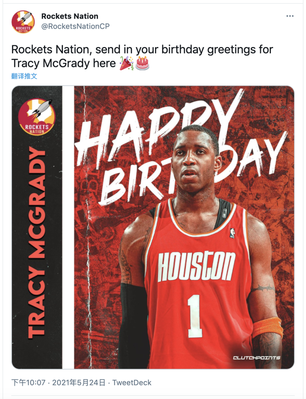306x399 pixels.
Task: Open the tweet's three-dot more options menu
Action: pos(290,16)
